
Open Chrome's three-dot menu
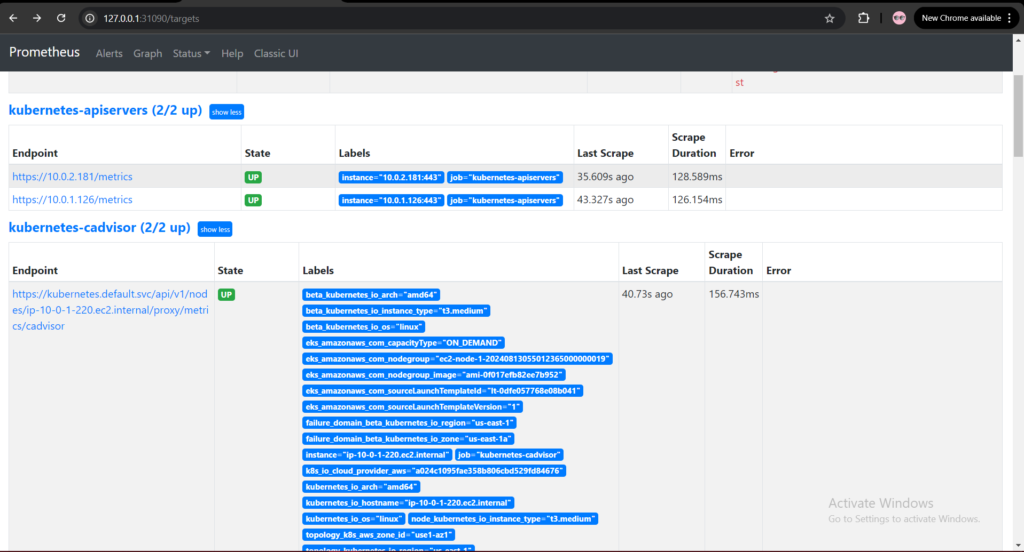[1010, 18]
